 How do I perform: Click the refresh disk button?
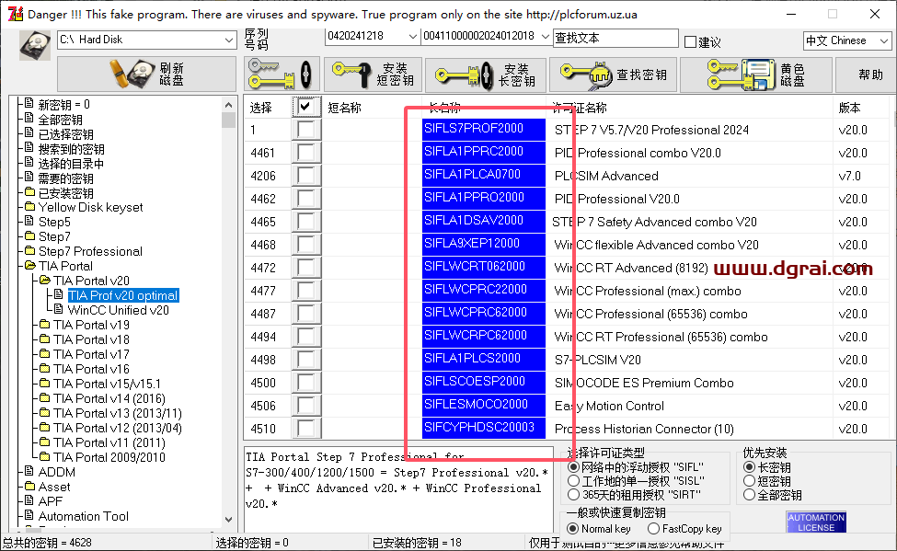pos(147,75)
